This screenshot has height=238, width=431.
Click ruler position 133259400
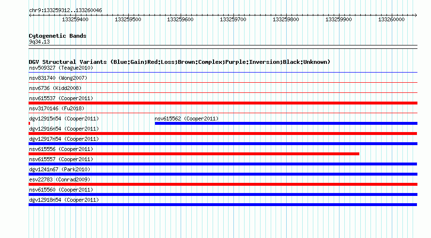coord(76,19)
